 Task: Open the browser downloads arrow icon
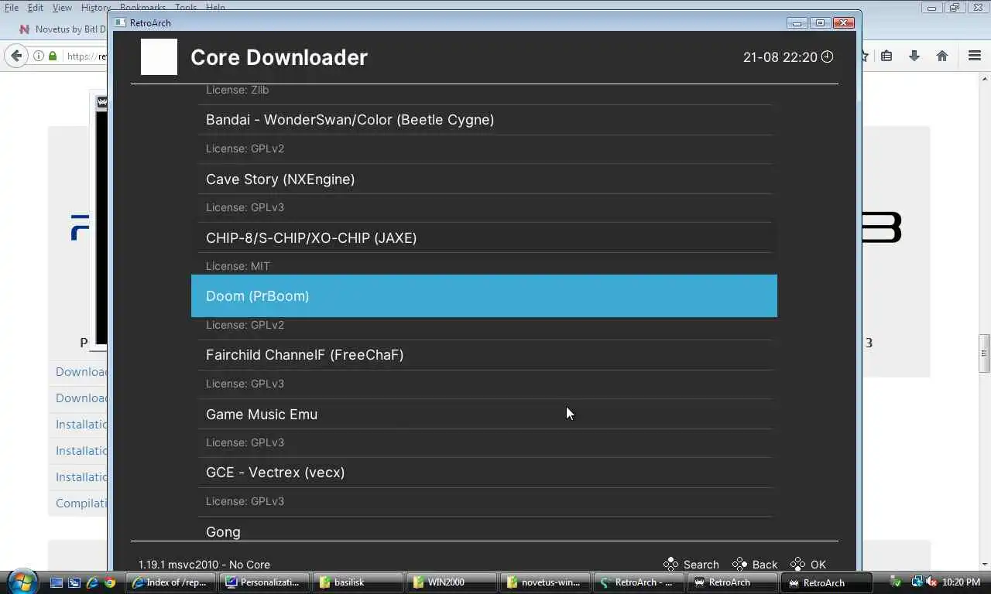click(914, 56)
